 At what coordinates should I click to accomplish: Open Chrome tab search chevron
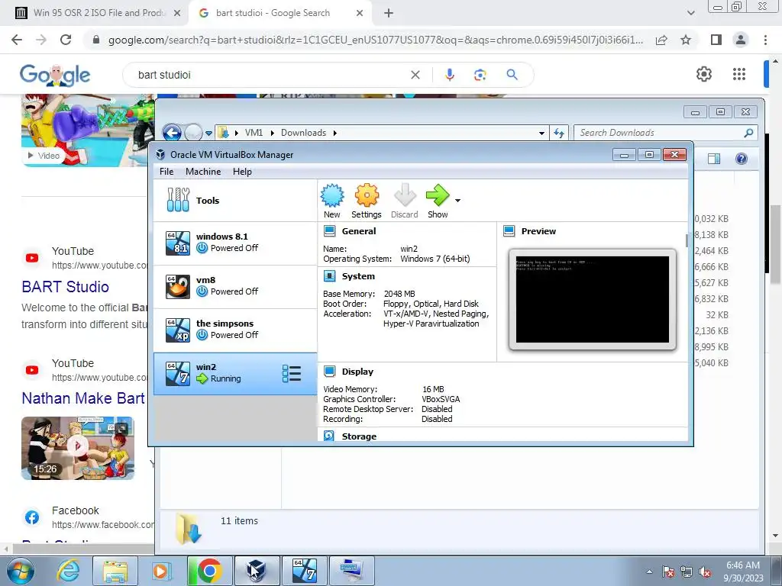point(690,14)
